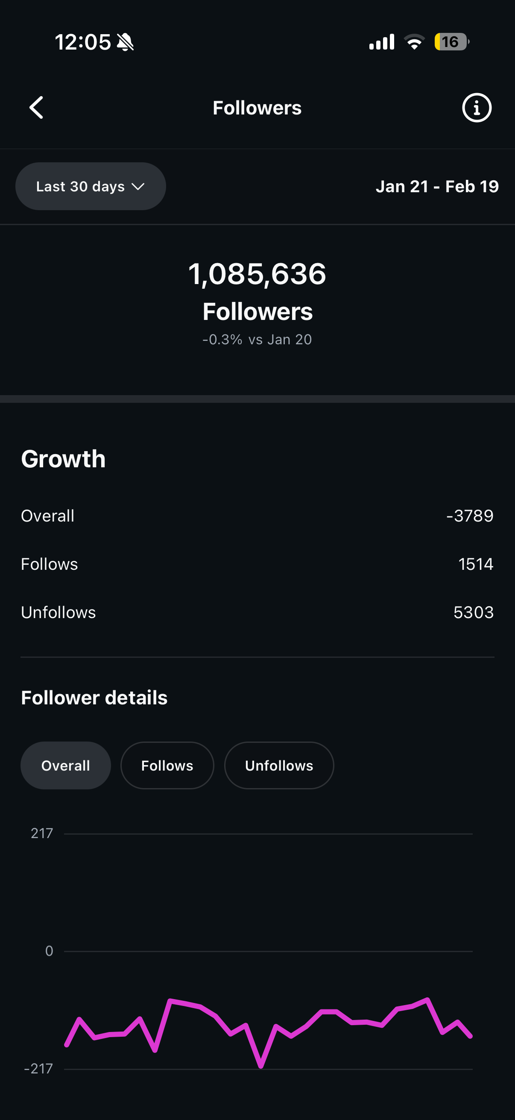Open the Last 30 days dropdown
The image size is (515, 1120).
point(91,187)
